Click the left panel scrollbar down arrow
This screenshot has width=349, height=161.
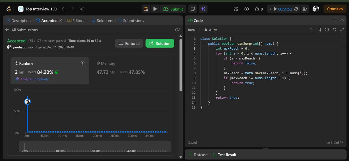180,157
